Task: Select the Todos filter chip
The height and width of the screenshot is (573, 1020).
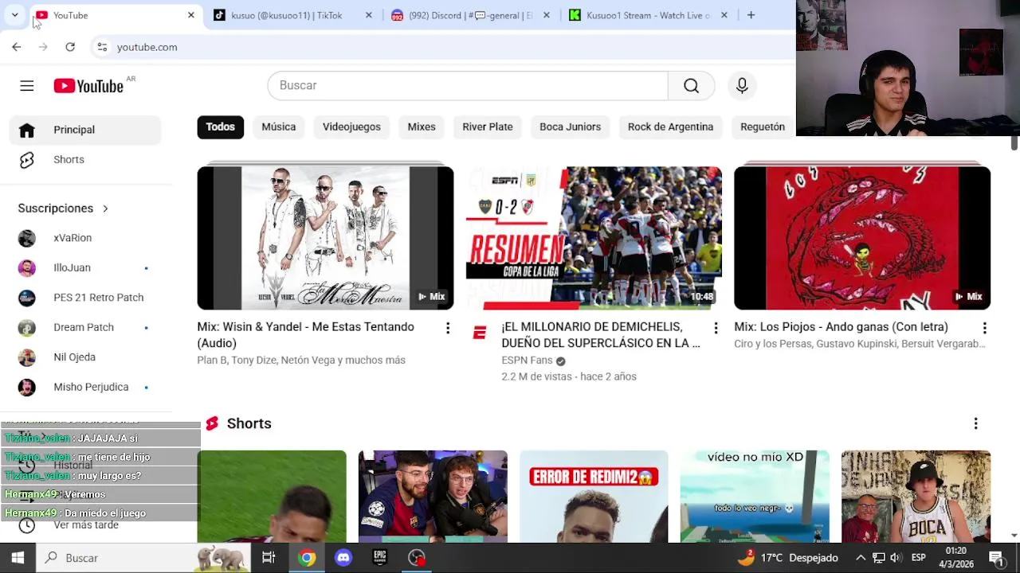Action: pyautogui.click(x=221, y=127)
